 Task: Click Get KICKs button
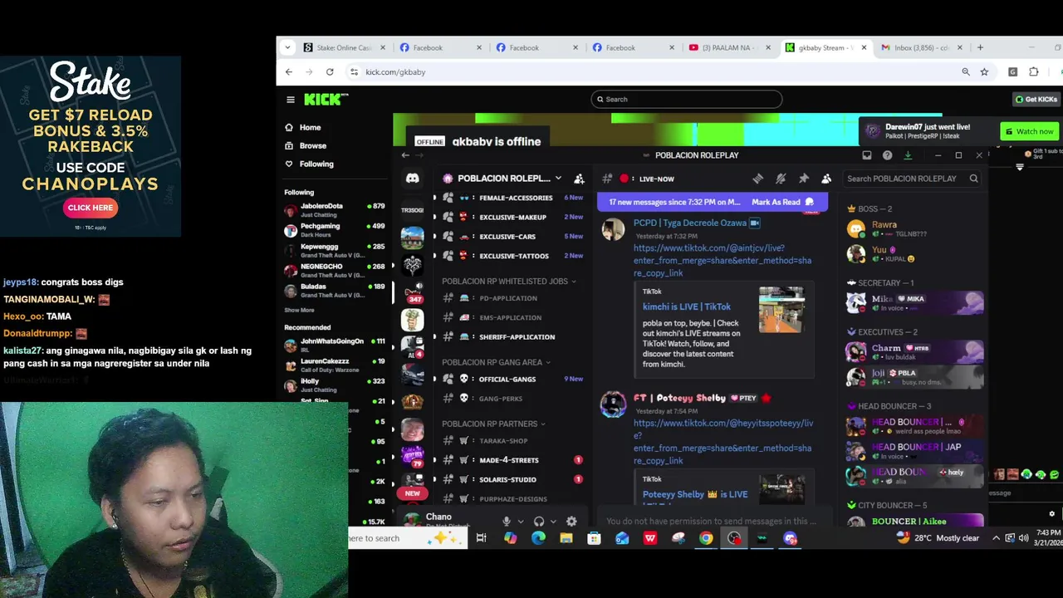pyautogui.click(x=1036, y=100)
